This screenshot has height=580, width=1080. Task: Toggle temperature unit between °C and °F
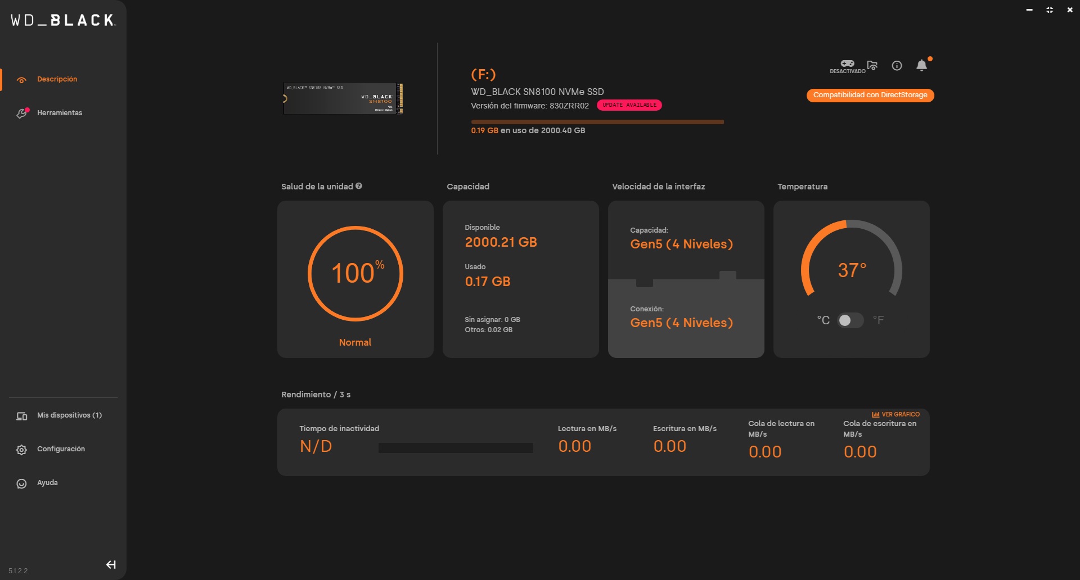click(x=850, y=320)
